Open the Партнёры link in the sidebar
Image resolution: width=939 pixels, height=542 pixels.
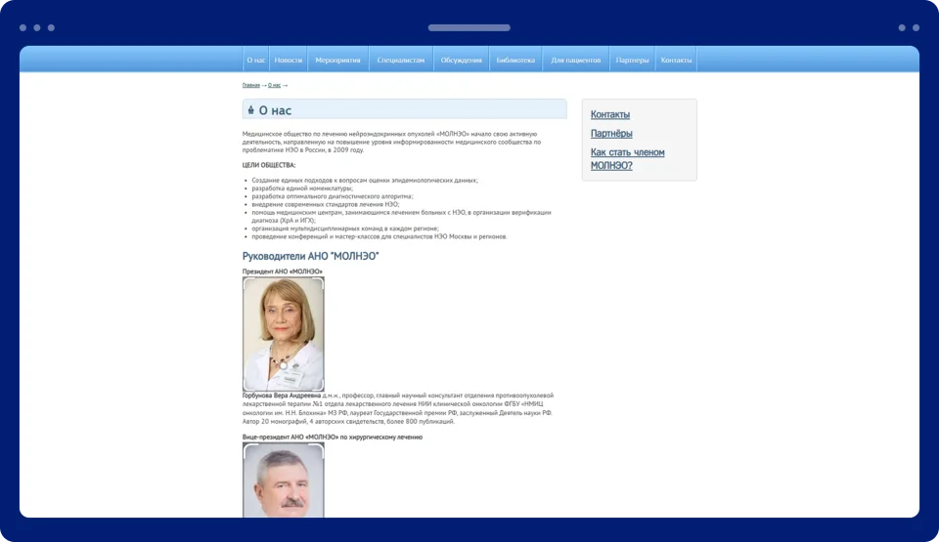pos(611,134)
